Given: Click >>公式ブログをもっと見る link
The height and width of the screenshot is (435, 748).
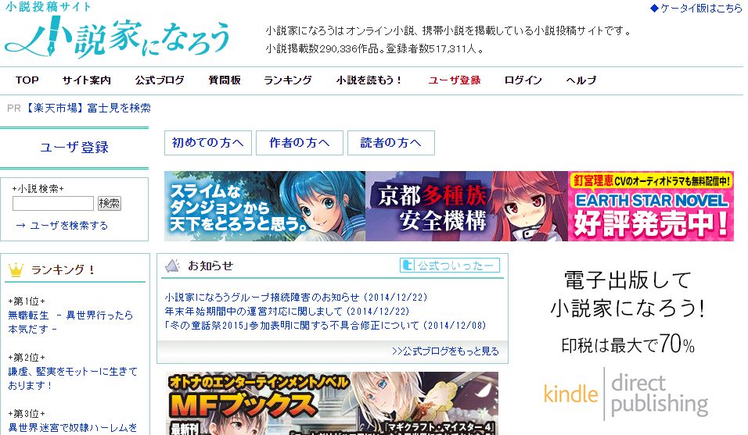Looking at the screenshot, I should pos(445,351).
